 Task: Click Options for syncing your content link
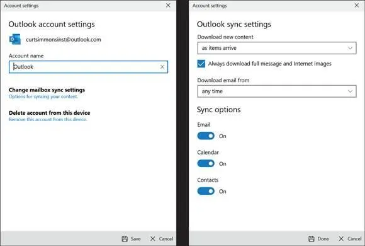[x=43, y=97]
